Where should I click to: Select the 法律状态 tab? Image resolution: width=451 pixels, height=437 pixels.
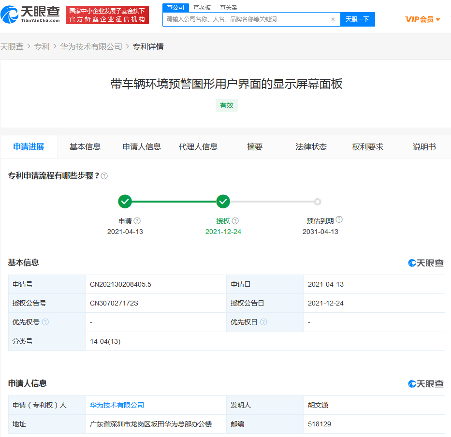point(311,147)
